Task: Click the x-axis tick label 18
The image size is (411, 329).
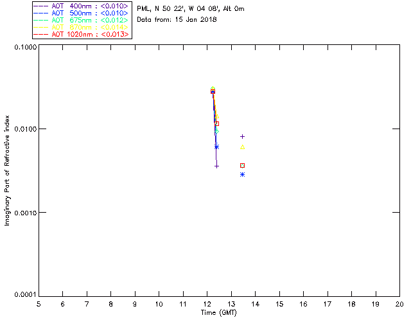Action: tap(351, 304)
